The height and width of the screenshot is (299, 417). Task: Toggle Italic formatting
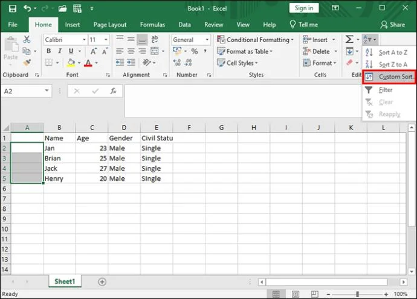59,51
